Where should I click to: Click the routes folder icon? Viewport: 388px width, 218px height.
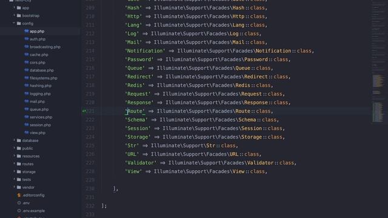pos(19,164)
